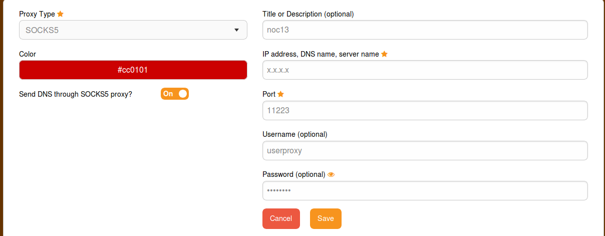Viewport: 605px width, 236px height.
Task: Click the Password (optional) label text
Action: [x=293, y=174]
